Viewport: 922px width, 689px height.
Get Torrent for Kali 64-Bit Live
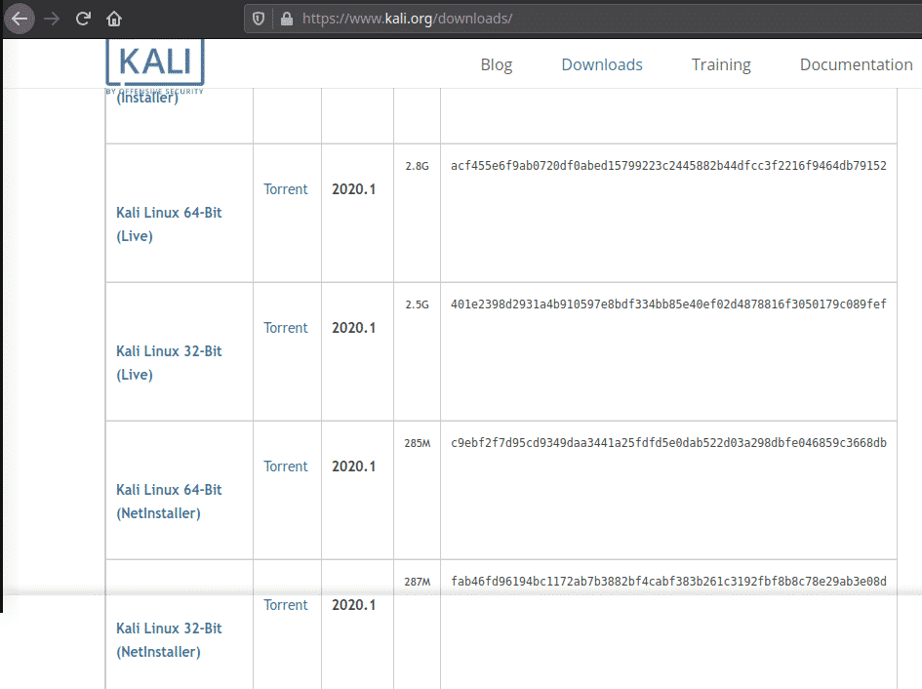[x=285, y=189]
